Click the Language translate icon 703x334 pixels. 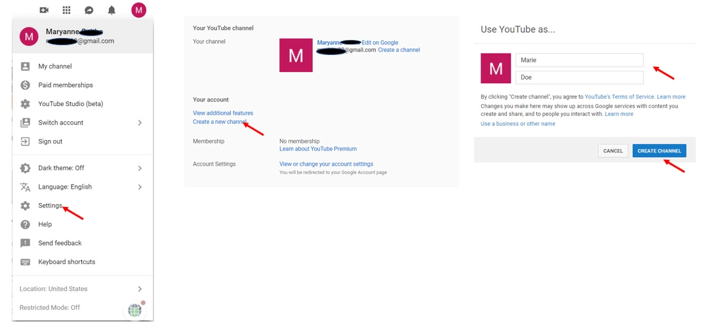pyautogui.click(x=25, y=187)
